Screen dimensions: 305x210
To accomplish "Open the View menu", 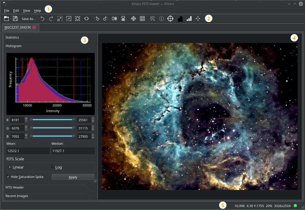I will [x=26, y=11].
